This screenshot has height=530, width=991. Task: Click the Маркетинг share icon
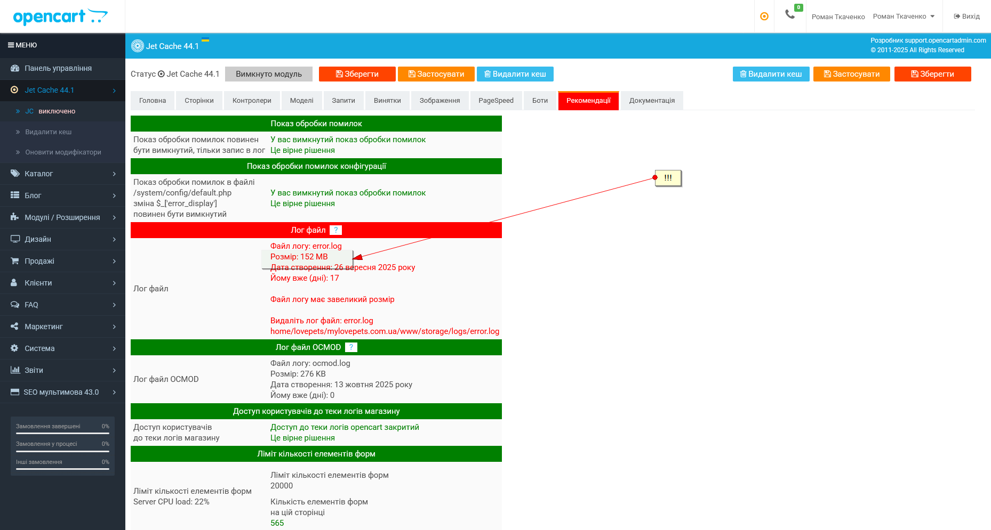pos(15,327)
